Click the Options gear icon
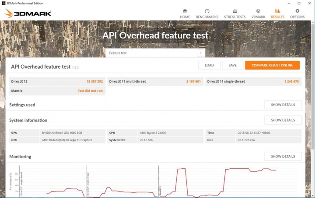315x198 pixels. [297, 11]
